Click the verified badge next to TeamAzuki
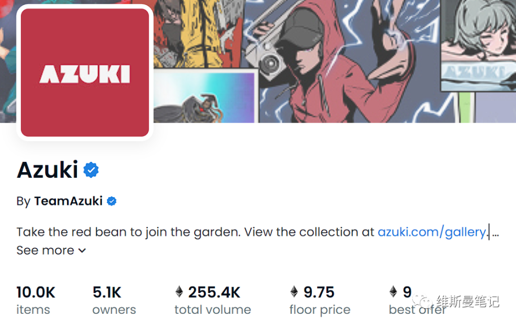This screenshot has width=516, height=324. click(x=112, y=201)
